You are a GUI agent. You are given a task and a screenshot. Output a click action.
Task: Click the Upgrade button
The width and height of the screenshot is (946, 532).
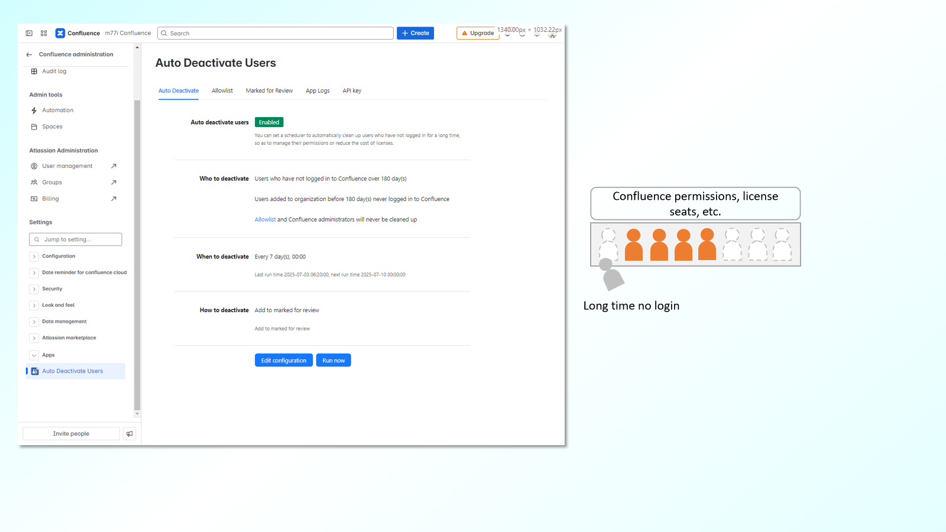(x=478, y=33)
